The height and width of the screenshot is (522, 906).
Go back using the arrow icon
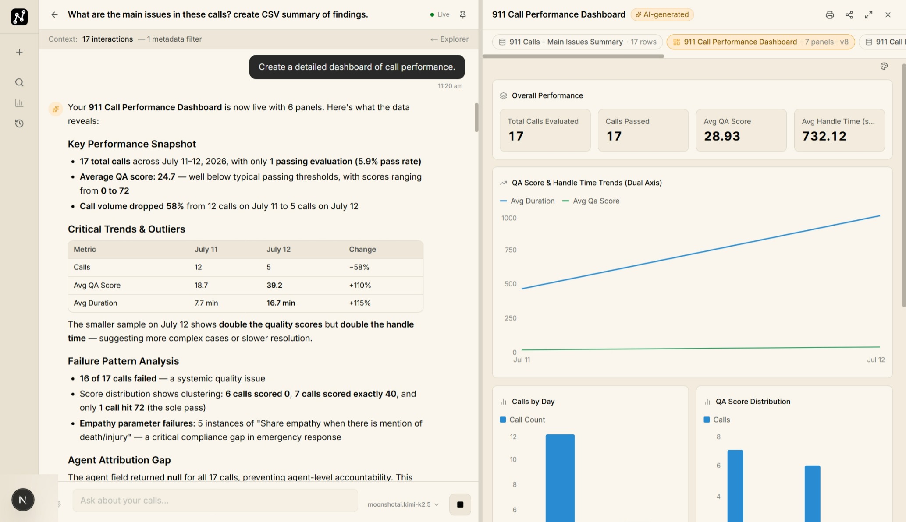click(54, 14)
